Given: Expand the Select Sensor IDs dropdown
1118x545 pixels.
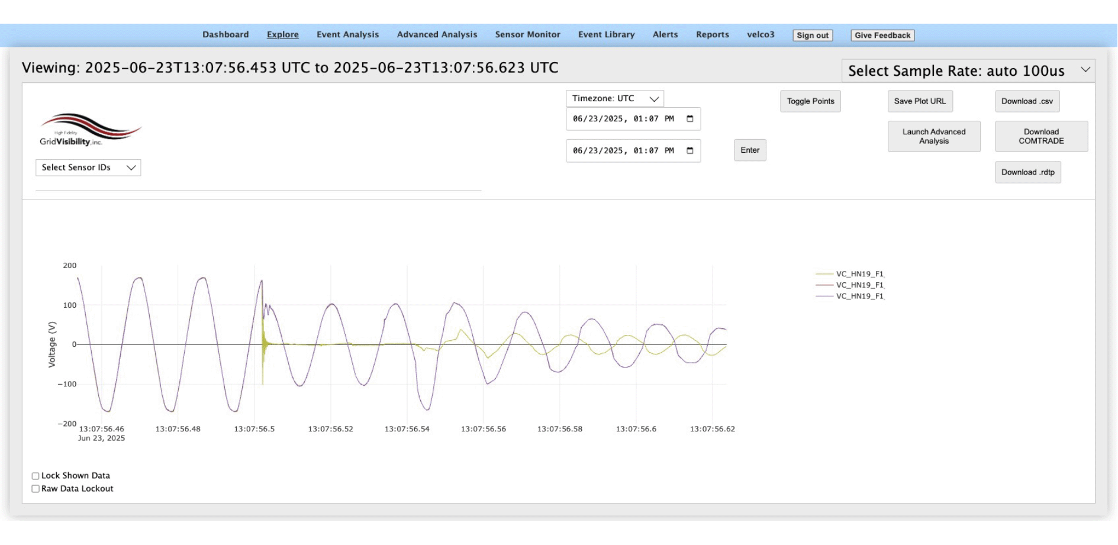Looking at the screenshot, I should [88, 168].
